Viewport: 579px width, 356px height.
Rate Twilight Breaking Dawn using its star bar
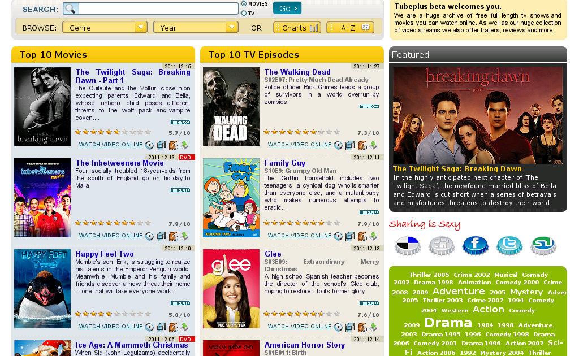click(x=113, y=132)
